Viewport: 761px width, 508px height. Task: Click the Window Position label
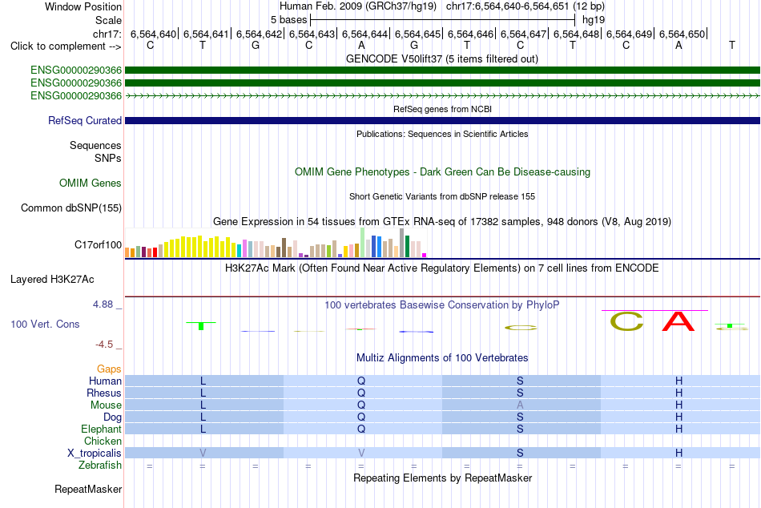[83, 6]
